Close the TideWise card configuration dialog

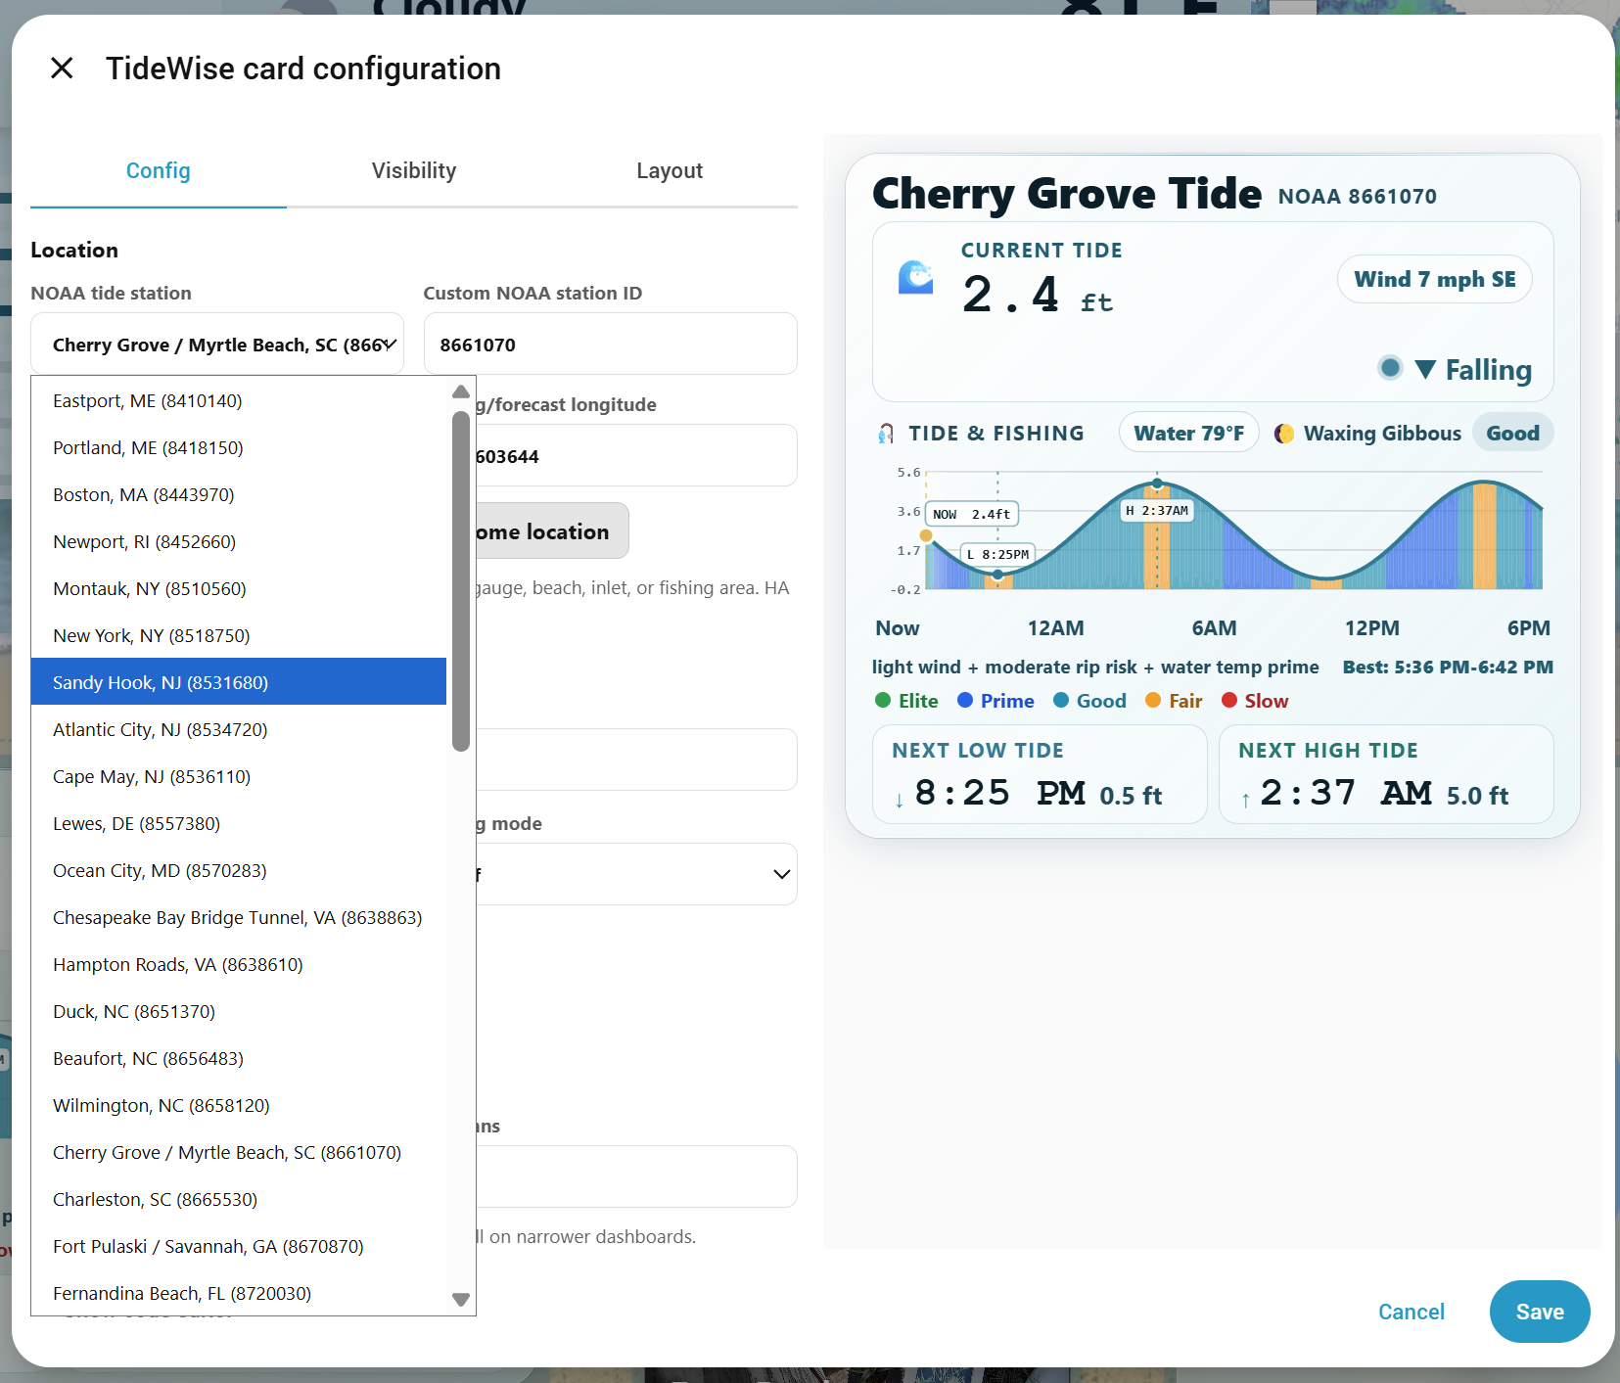[62, 69]
